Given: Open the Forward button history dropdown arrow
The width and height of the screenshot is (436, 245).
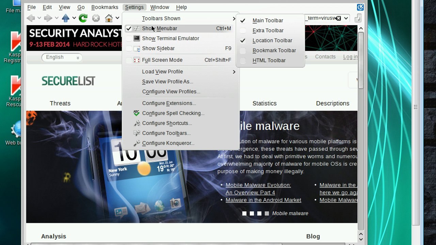Looking at the screenshot, I should [57, 18].
